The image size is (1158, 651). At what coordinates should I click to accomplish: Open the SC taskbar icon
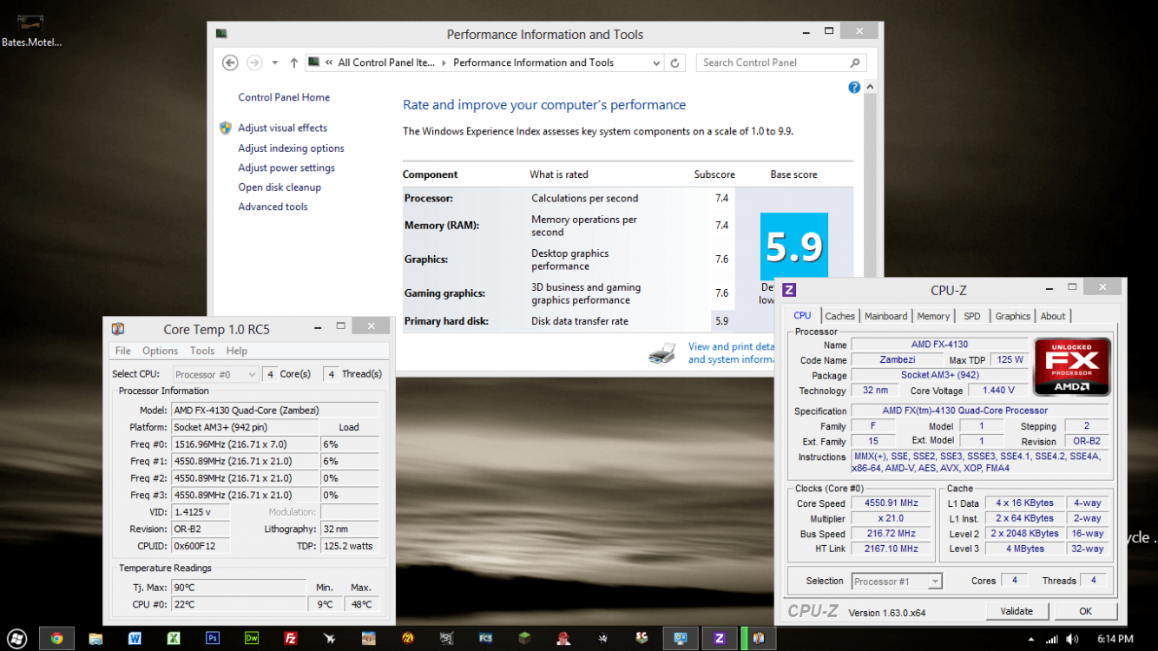(x=642, y=638)
